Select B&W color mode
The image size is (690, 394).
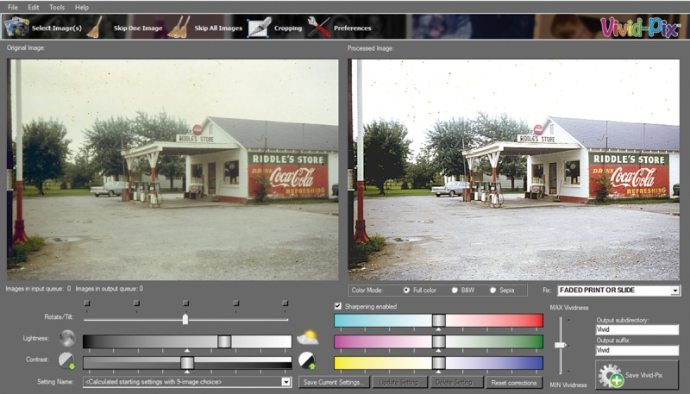point(455,291)
